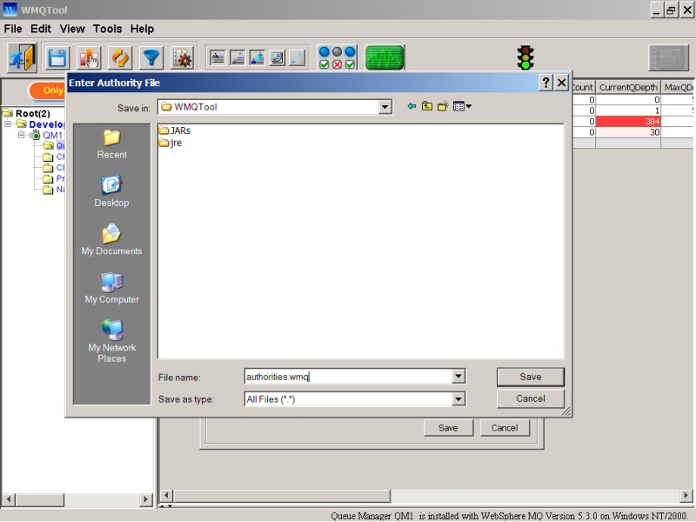This screenshot has height=522, width=696.
Task: Click Save button in the background window
Action: pyautogui.click(x=448, y=428)
